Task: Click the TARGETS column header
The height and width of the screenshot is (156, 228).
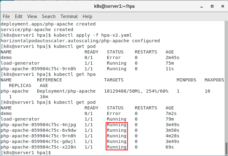Action: pyautogui.click(x=114, y=80)
